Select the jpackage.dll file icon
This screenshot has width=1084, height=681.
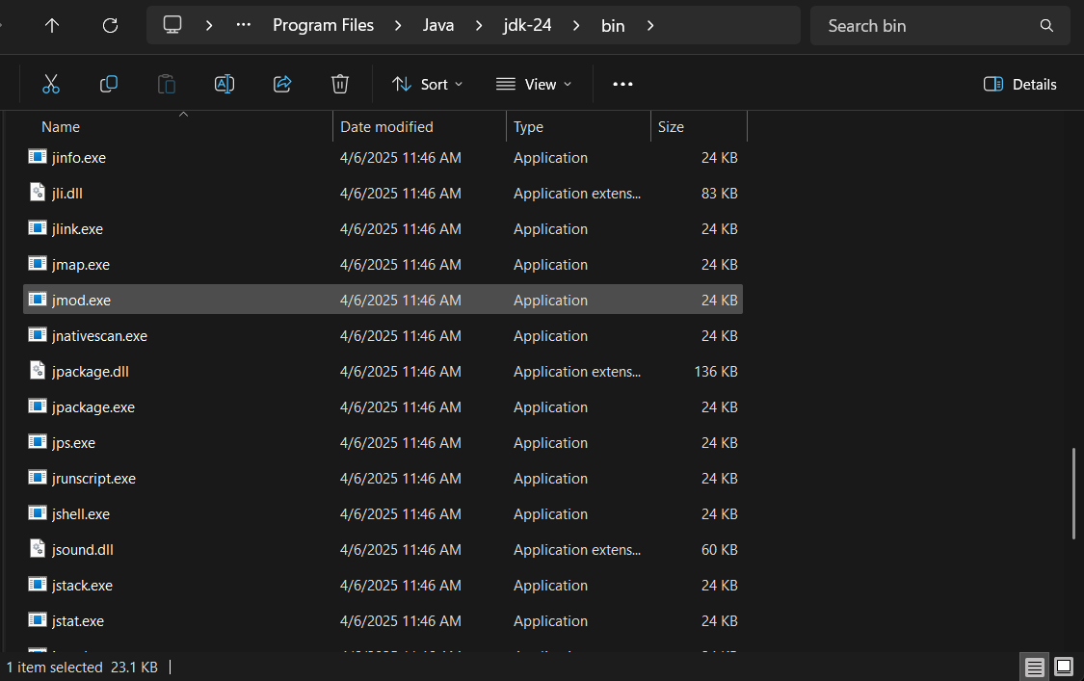click(x=38, y=371)
